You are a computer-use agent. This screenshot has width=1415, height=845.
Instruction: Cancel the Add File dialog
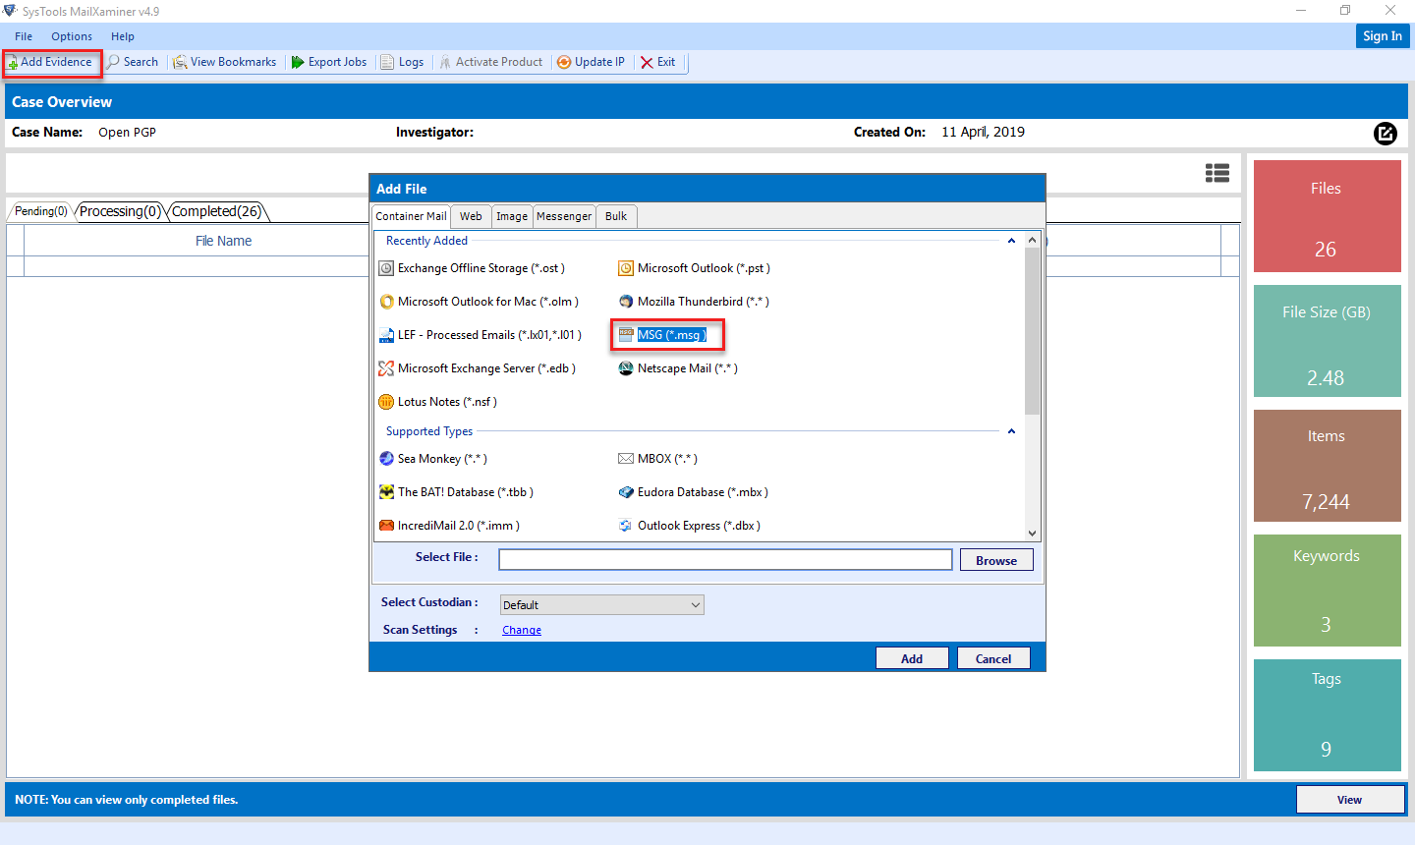click(993, 658)
